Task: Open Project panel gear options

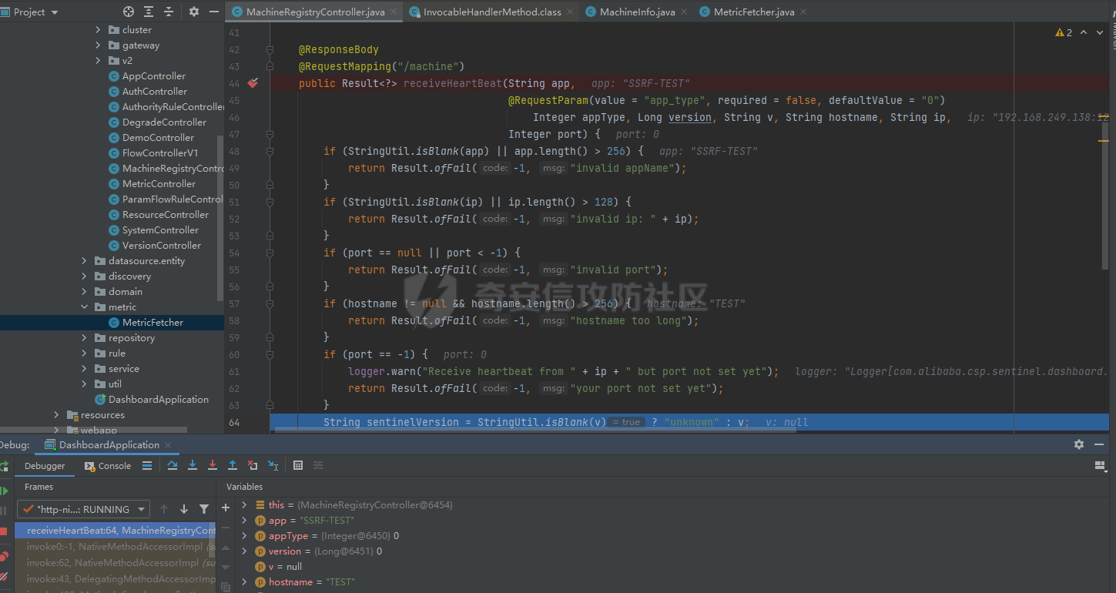Action: click(194, 12)
